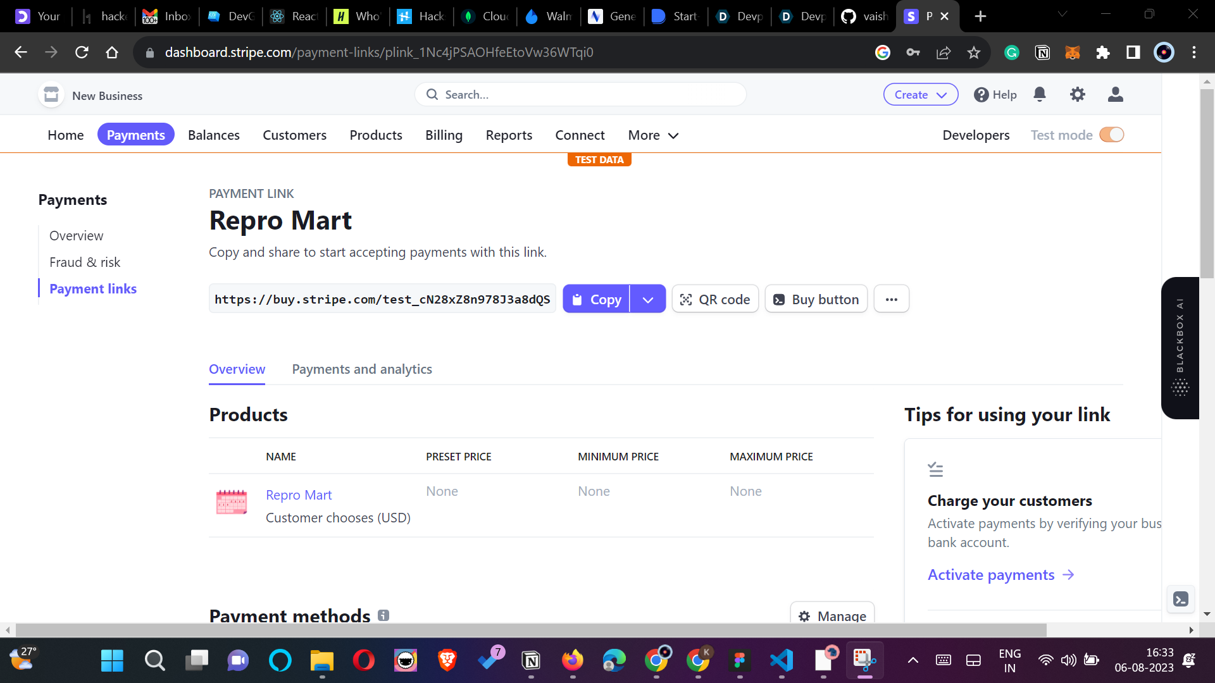The image size is (1215, 683).
Task: Click the Manage payment methods button
Action: pyautogui.click(x=832, y=615)
